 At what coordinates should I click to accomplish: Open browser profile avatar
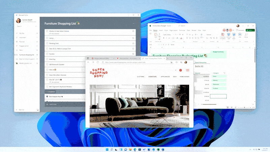(186, 62)
